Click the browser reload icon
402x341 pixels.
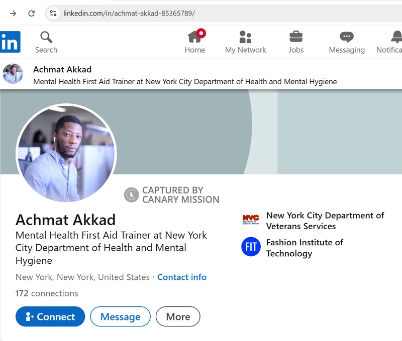[31, 14]
